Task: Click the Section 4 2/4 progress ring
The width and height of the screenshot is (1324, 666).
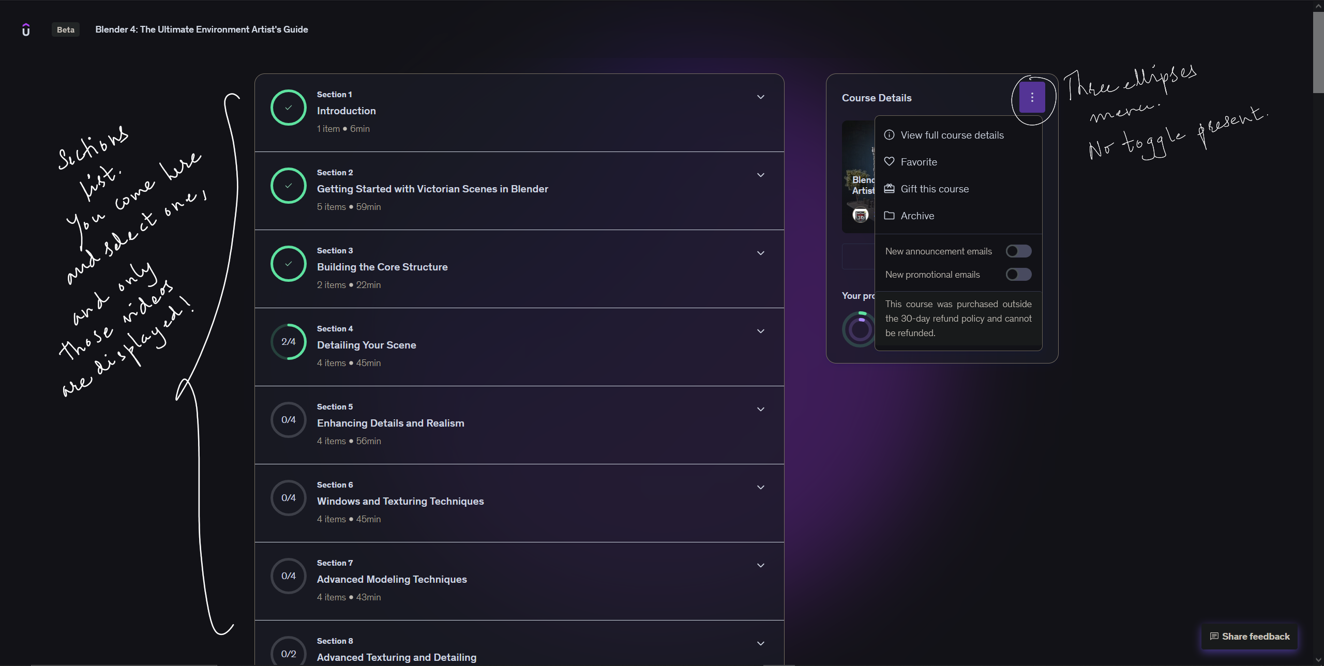Action: [x=289, y=342]
